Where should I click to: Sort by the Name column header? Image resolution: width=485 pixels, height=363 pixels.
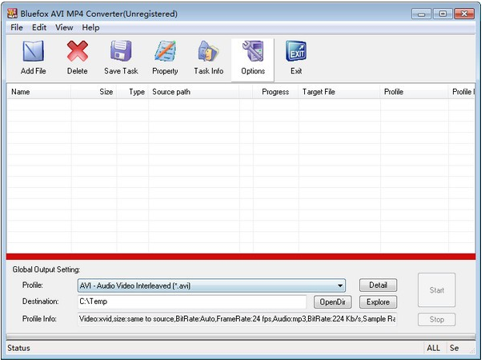click(39, 92)
